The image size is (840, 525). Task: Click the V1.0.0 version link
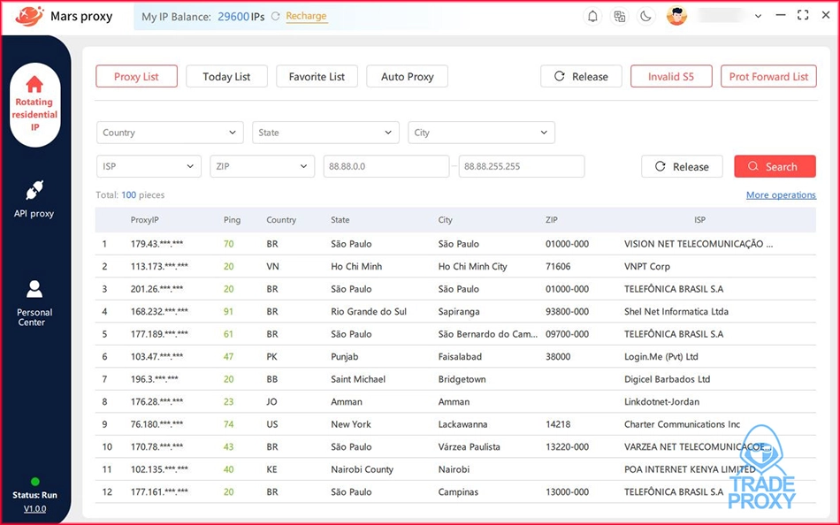pos(34,509)
